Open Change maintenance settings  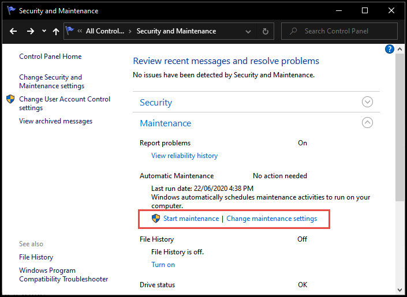click(272, 219)
